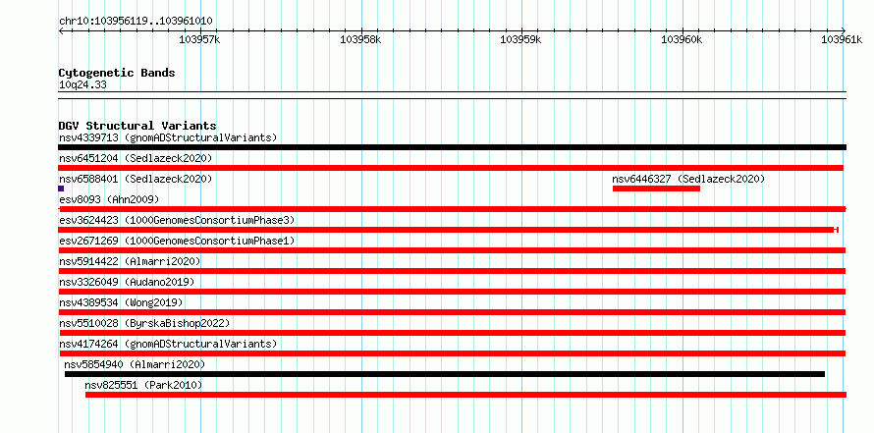Image resolution: width=874 pixels, height=433 pixels.
Task: Click the DGV Structural Variants track title
Action: tap(137, 126)
